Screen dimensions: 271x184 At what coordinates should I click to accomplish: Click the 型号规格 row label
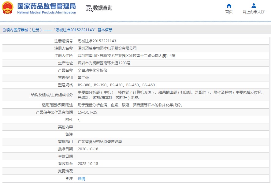coord(65,85)
